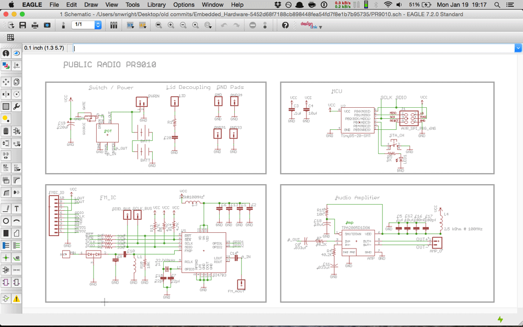The image size is (523, 327).
Task: Open Spotlight search in menu bar
Action: [497, 5]
